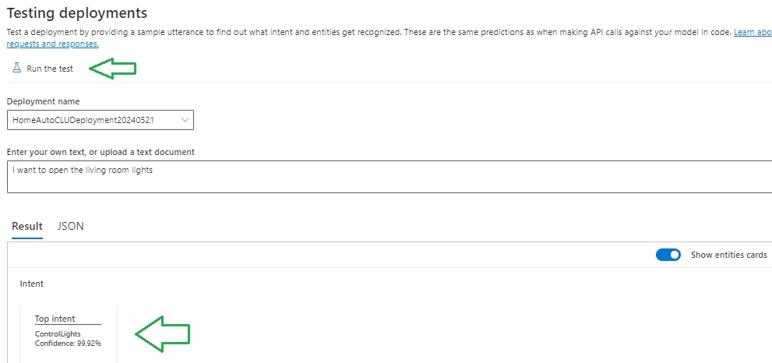Toggle the Show entities cards switch

coord(668,255)
